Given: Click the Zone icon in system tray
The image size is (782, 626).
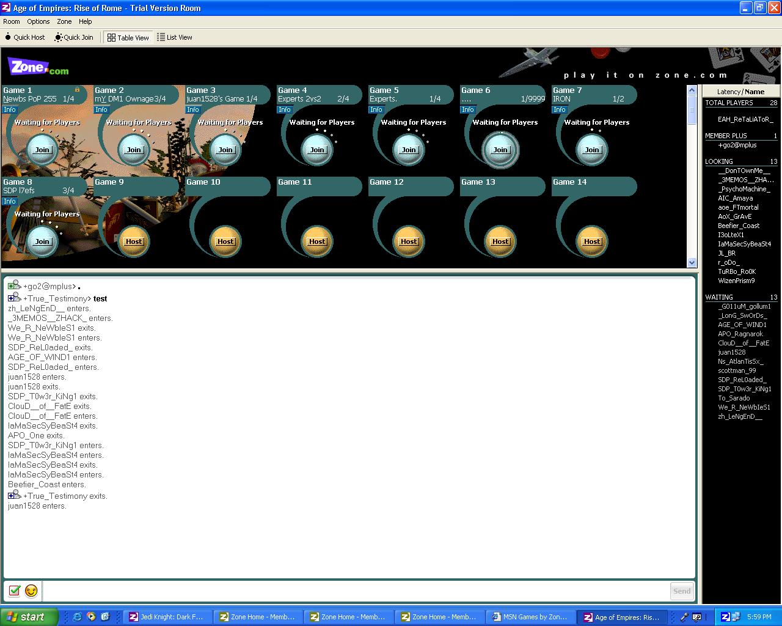Looking at the screenshot, I should pos(725,617).
